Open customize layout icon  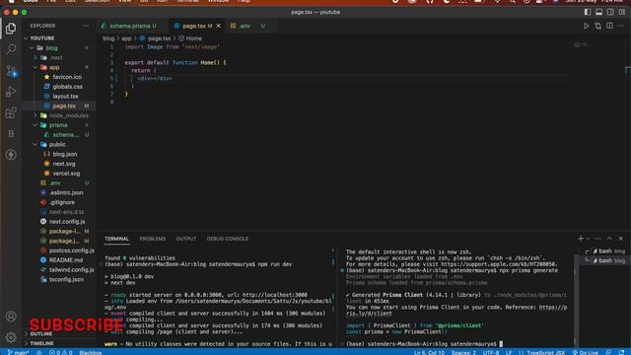click(x=622, y=12)
